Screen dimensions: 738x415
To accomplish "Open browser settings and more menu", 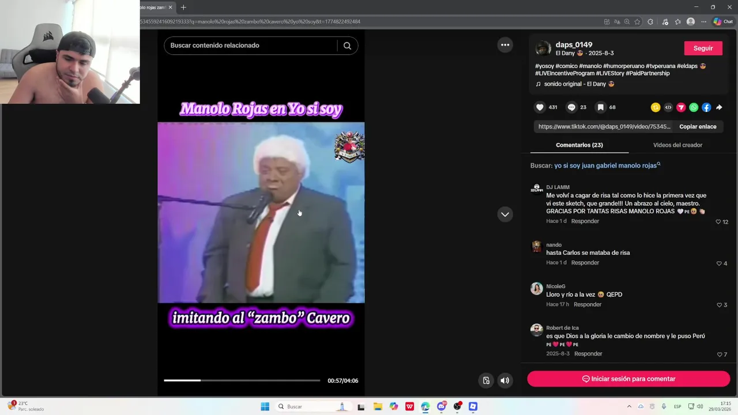I will 703,22.
